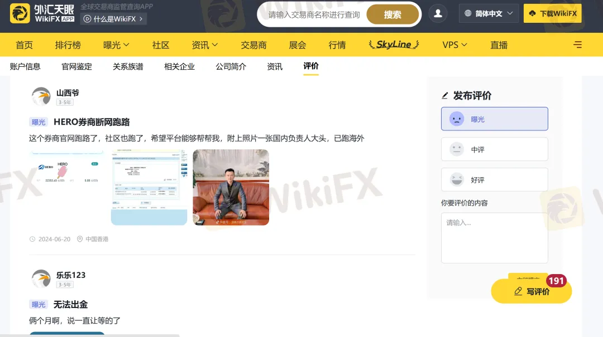Open hamburger menu in yellow navigation bar

pyautogui.click(x=577, y=45)
